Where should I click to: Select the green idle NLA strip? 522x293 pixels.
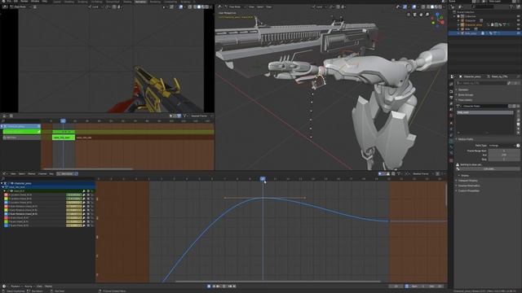click(x=64, y=138)
